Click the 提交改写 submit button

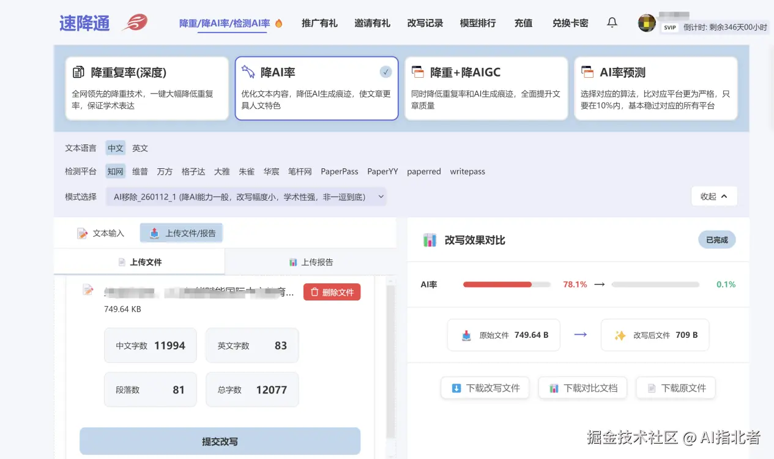220,441
